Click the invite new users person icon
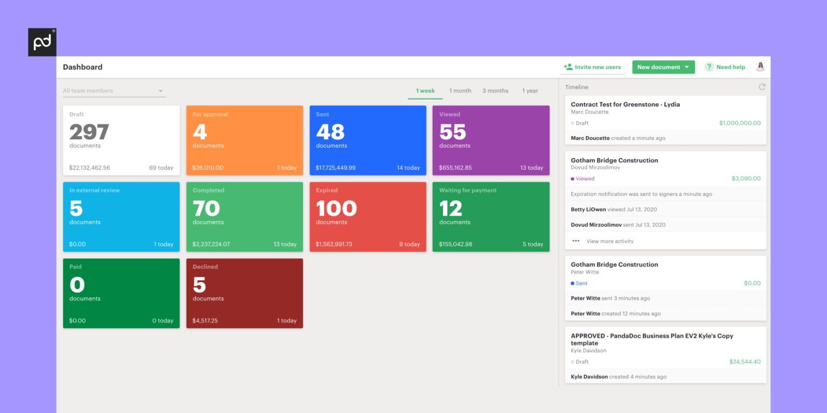The image size is (827, 413). 567,67
